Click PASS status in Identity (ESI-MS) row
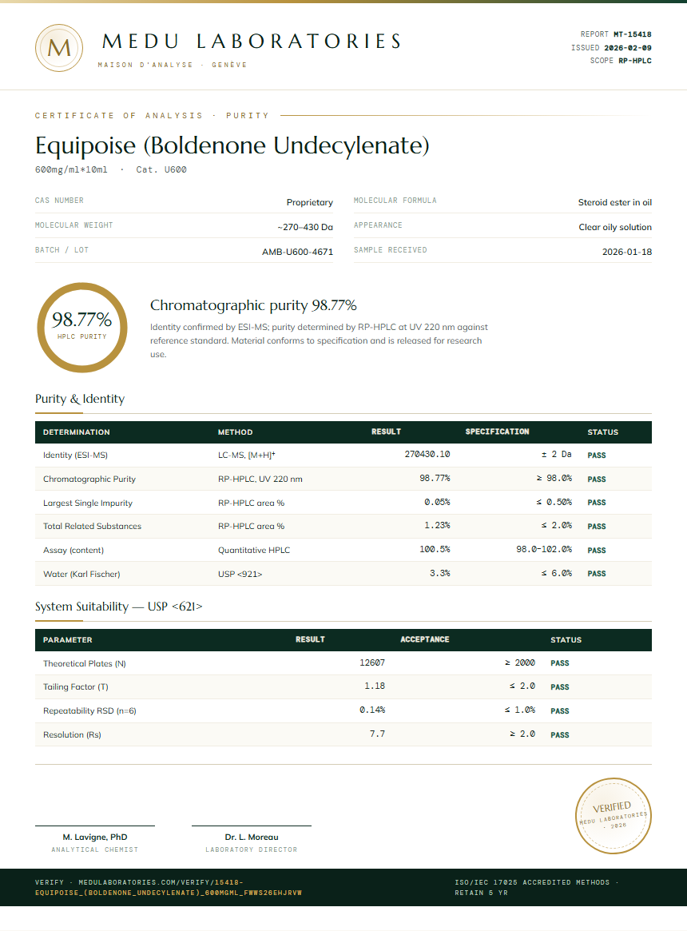The width and height of the screenshot is (687, 931). tap(597, 456)
